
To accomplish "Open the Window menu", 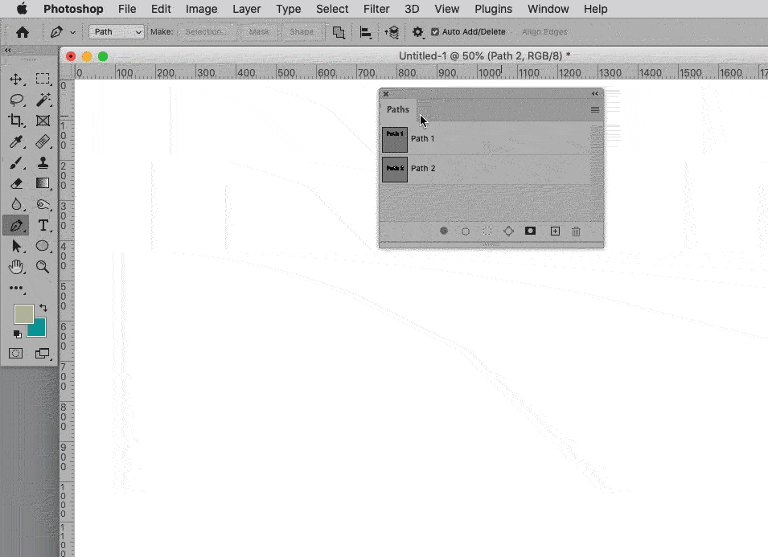I will coord(548,9).
